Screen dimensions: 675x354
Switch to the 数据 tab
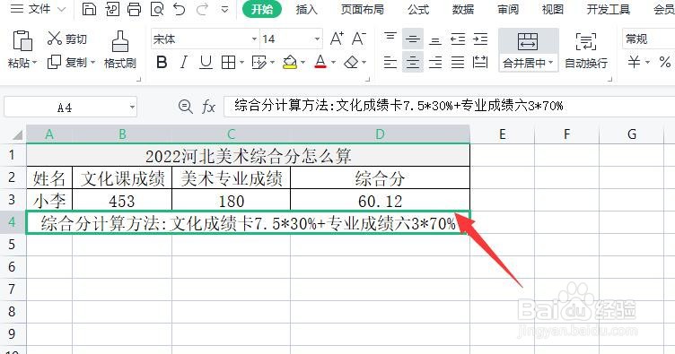(463, 9)
